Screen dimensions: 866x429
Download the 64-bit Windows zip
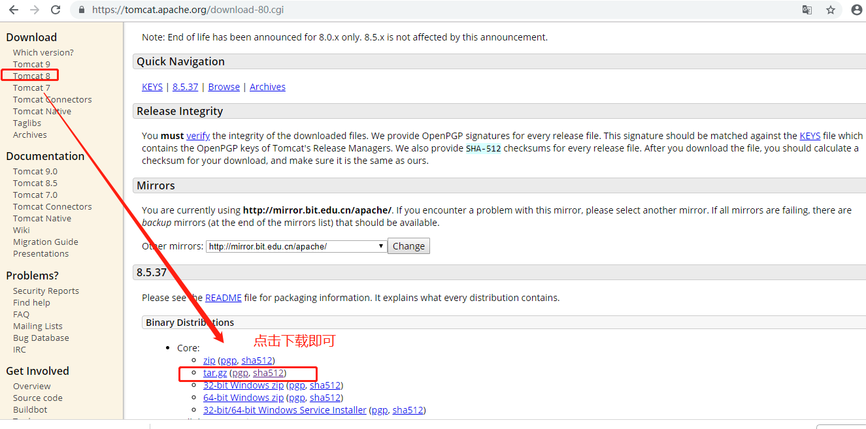pyautogui.click(x=243, y=398)
